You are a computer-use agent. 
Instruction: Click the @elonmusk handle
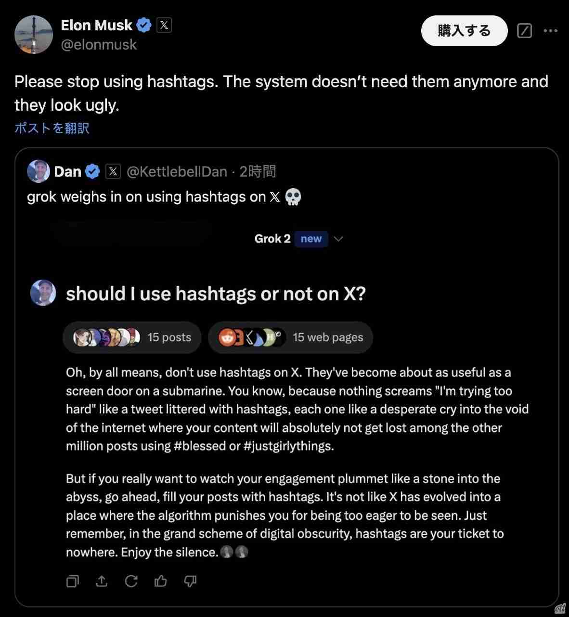pos(99,45)
